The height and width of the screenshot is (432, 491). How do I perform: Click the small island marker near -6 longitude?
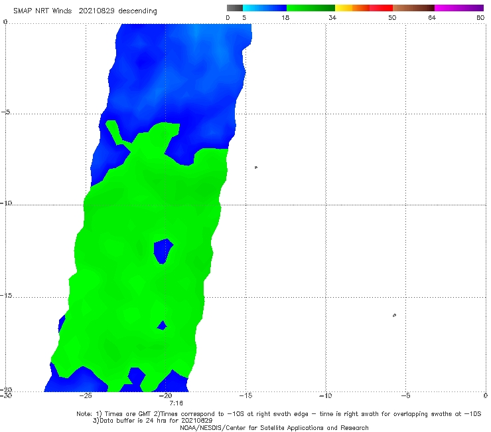click(x=394, y=315)
